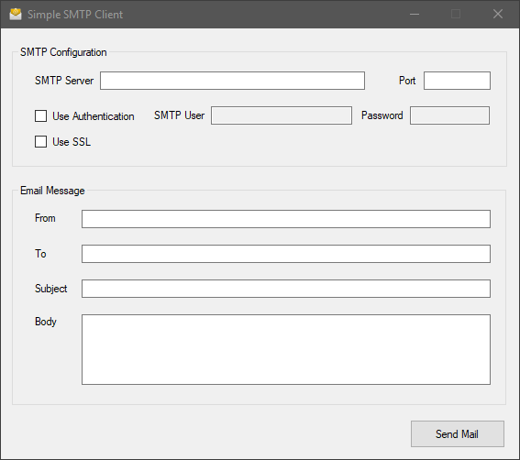Focus the SMTP Server text field
Image resolution: width=520 pixels, height=460 pixels.
point(232,81)
